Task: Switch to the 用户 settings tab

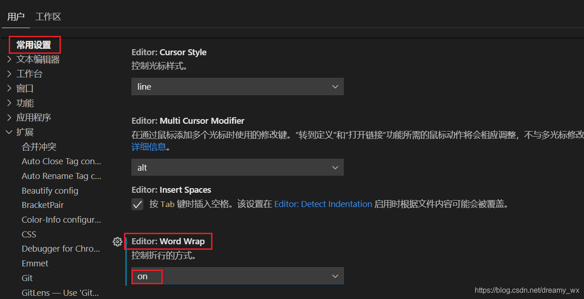Action: point(16,17)
